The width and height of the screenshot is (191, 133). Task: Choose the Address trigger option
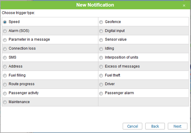click(5, 66)
